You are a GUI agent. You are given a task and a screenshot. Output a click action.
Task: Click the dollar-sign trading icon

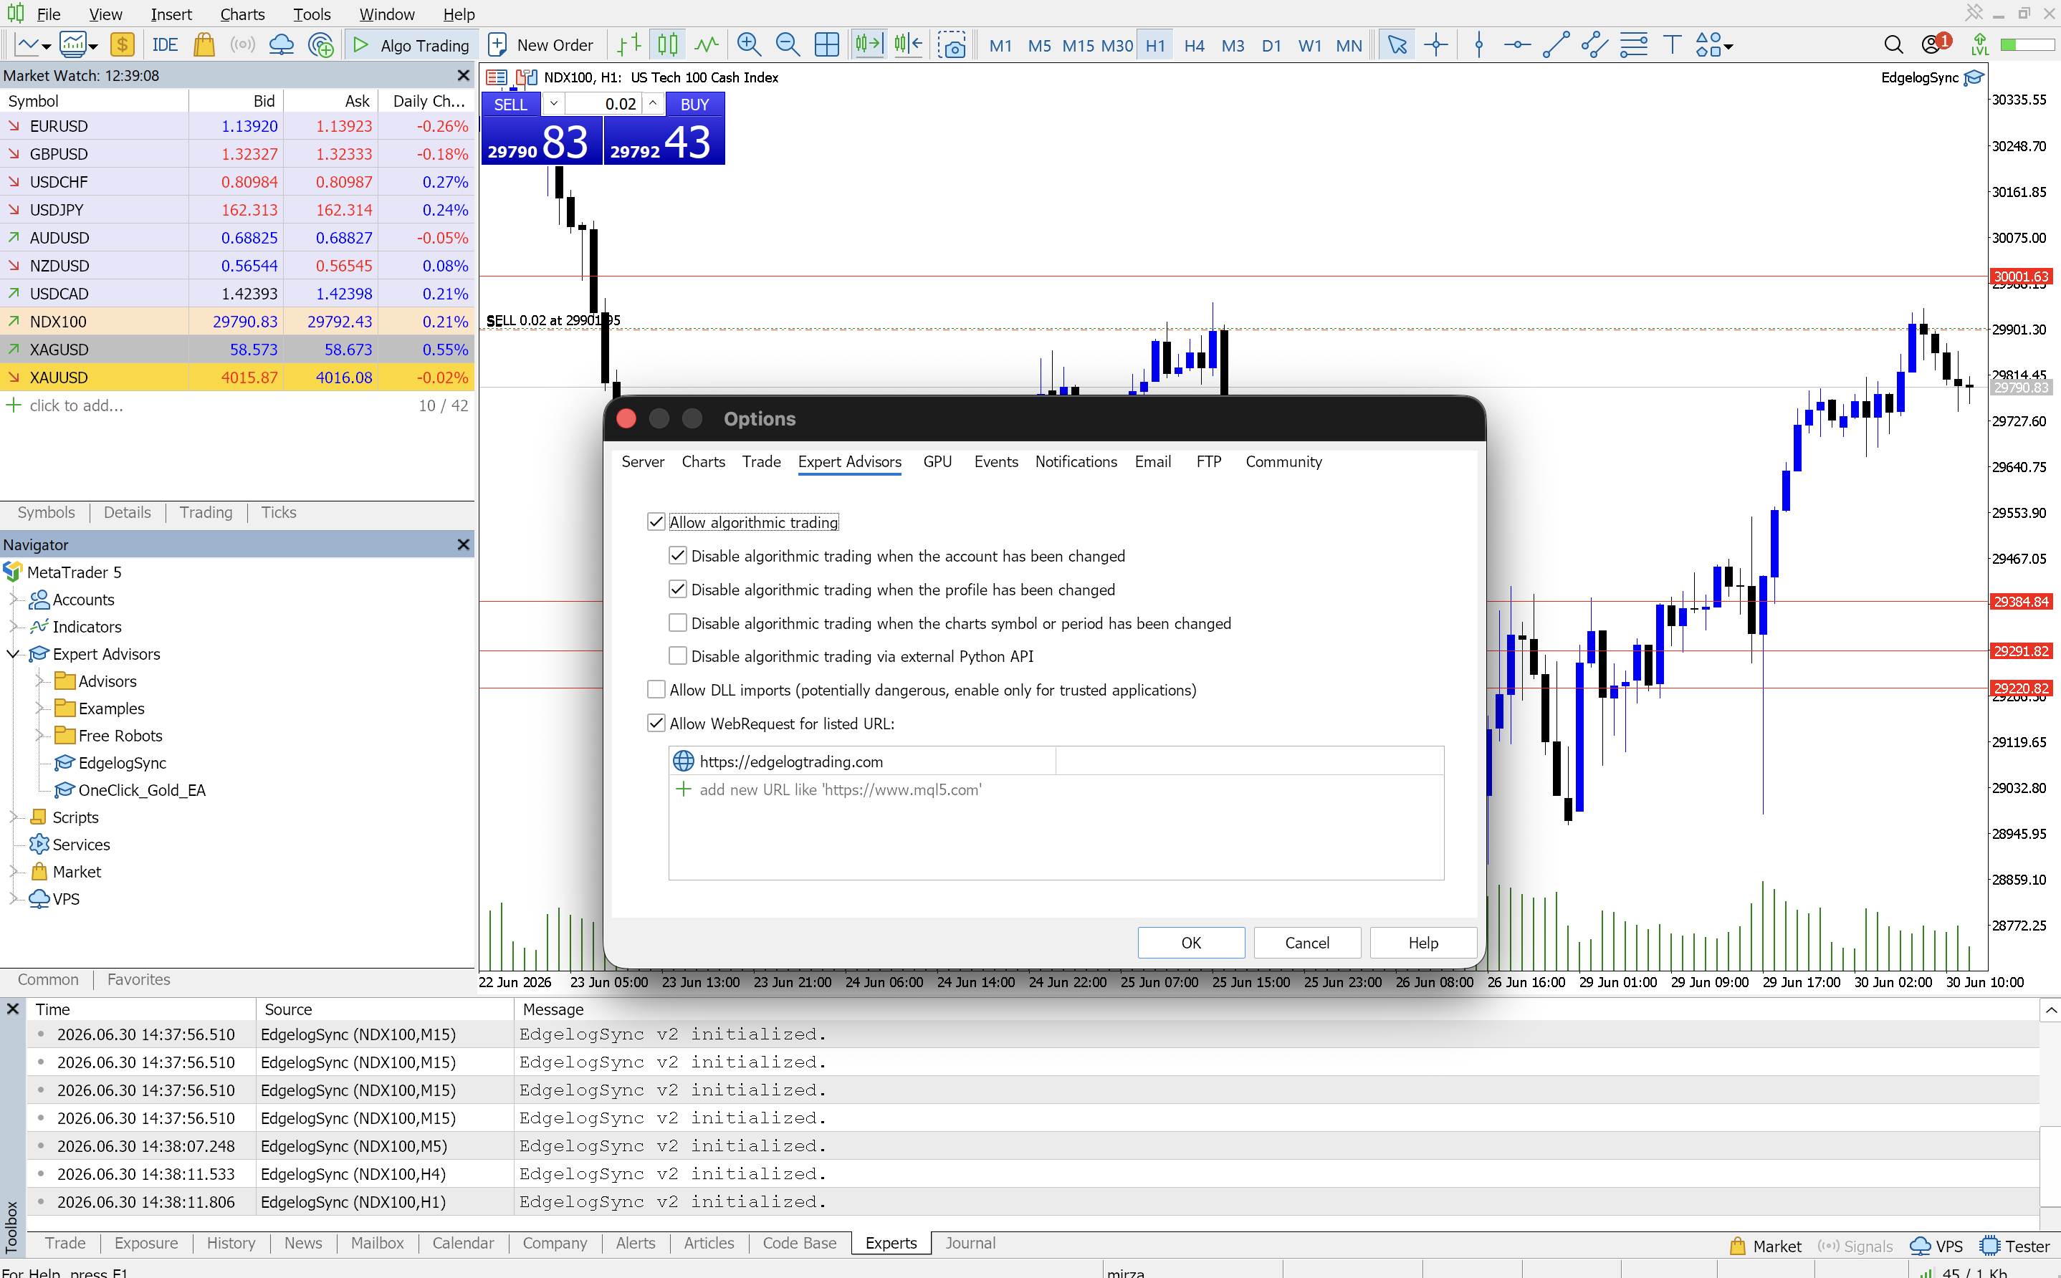click(123, 45)
